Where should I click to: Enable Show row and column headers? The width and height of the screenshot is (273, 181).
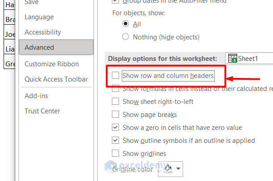pos(115,76)
